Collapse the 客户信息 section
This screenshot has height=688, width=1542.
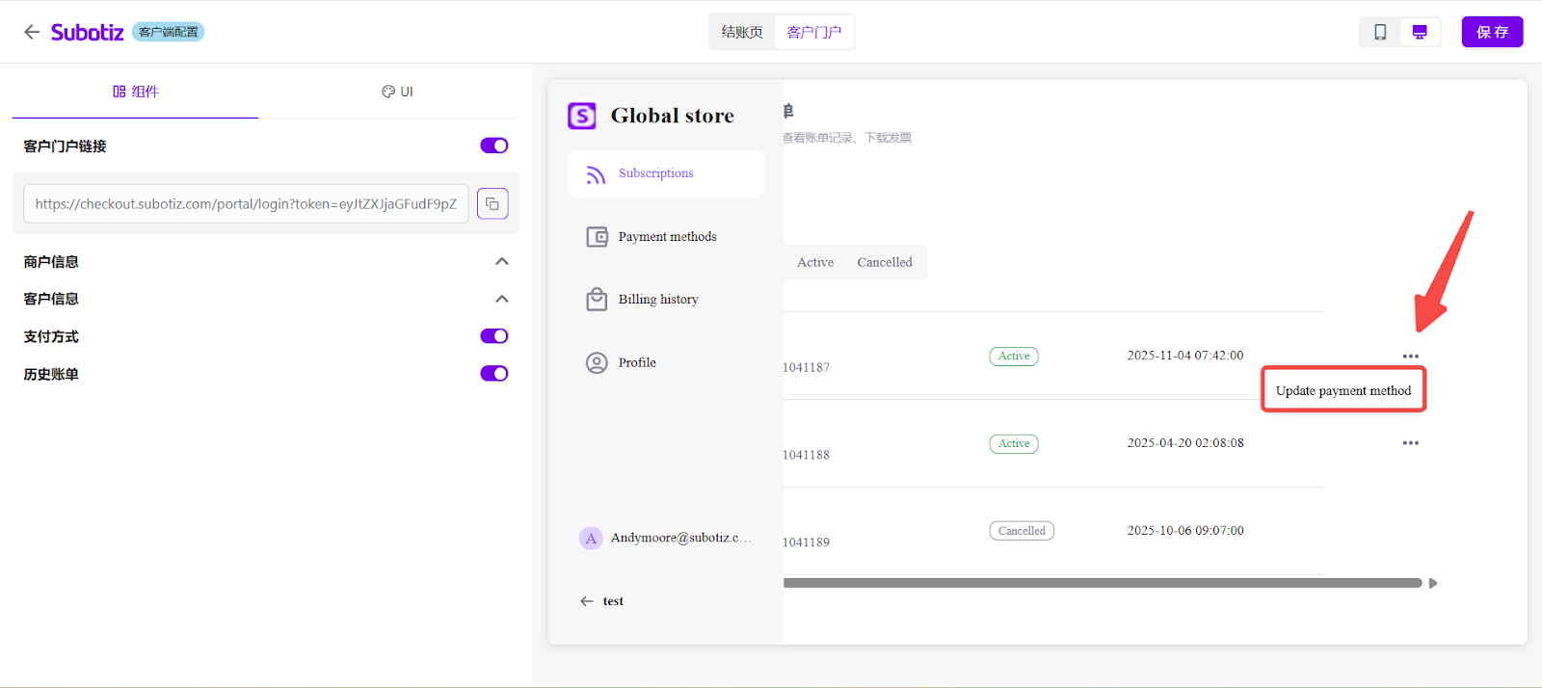501,299
